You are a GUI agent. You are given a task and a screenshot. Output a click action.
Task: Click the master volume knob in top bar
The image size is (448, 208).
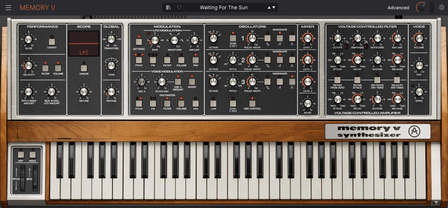point(421,7)
